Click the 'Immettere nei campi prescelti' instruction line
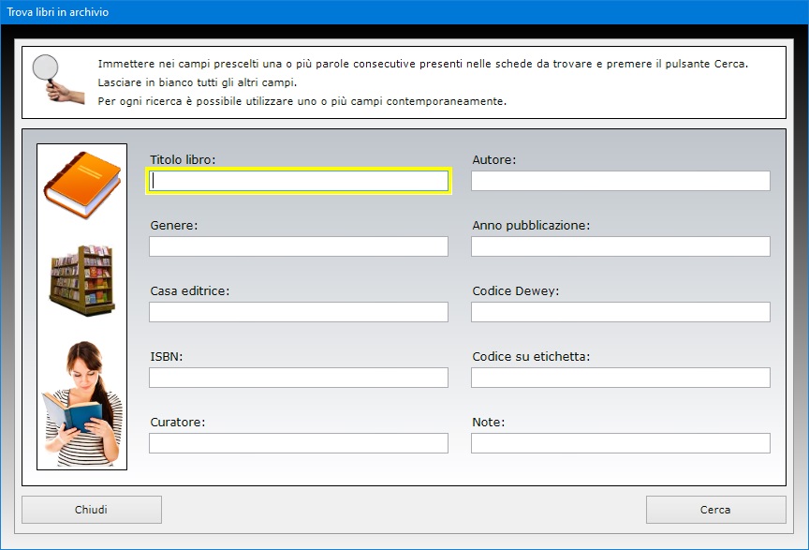The image size is (809, 550). 422,64
